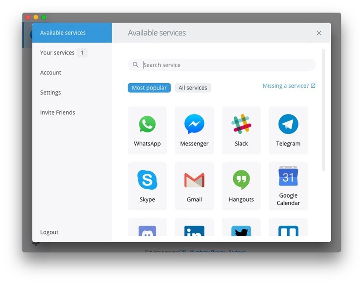The height and width of the screenshot is (284, 363).
Task: Add the Messenger service
Action: click(x=194, y=130)
